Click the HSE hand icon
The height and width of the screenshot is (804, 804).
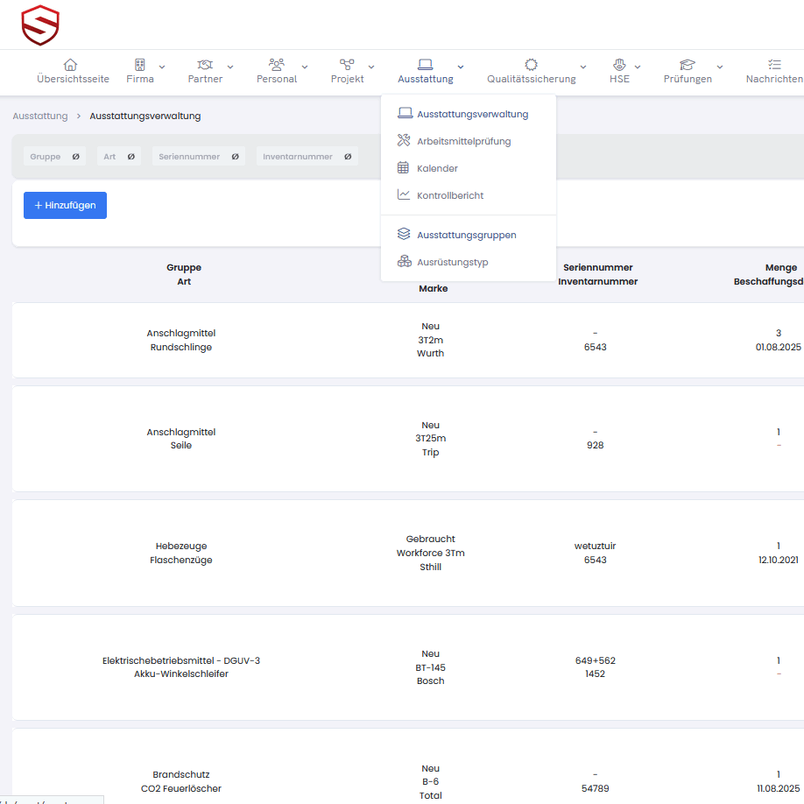(619, 65)
